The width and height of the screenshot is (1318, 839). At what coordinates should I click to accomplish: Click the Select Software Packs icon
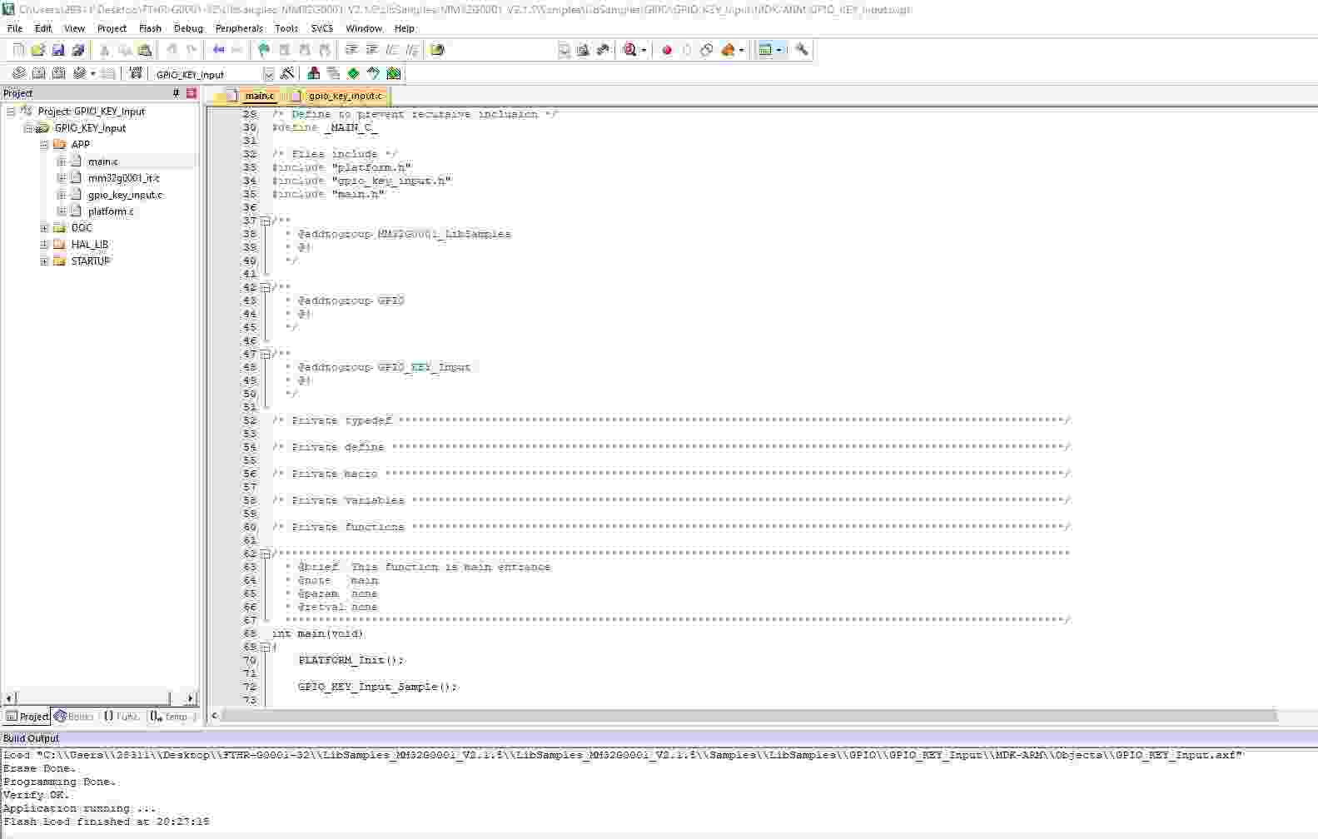click(x=373, y=73)
